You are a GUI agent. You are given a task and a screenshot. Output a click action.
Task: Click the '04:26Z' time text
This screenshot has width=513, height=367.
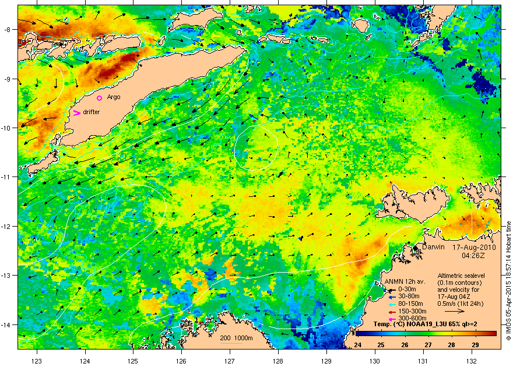coord(473,256)
